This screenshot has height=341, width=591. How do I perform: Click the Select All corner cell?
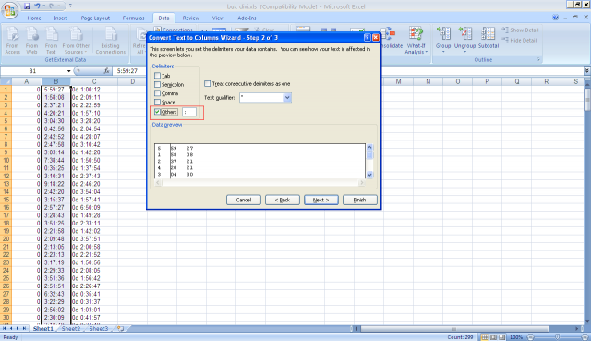coord(6,81)
